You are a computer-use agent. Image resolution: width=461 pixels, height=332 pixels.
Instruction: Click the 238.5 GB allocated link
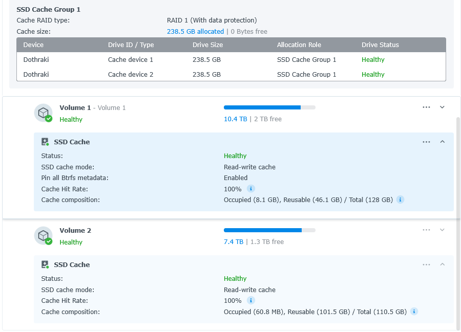click(195, 31)
